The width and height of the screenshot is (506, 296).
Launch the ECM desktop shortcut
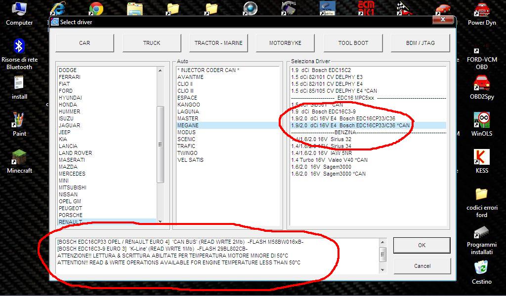(x=366, y=8)
